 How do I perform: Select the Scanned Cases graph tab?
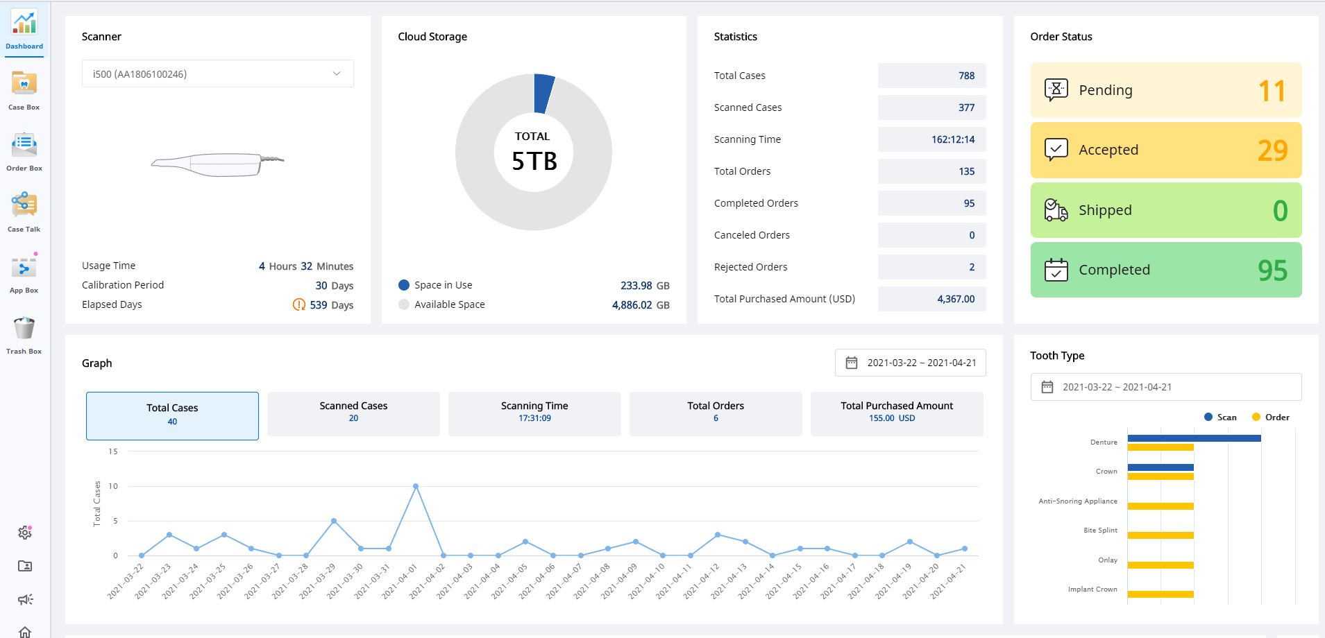[x=353, y=413]
